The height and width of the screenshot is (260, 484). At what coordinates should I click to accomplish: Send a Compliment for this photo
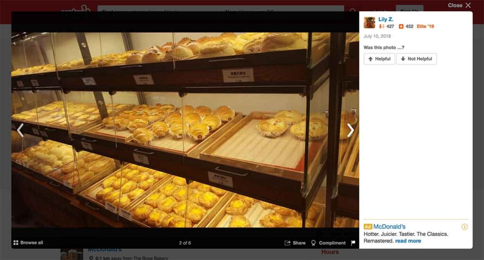click(328, 243)
